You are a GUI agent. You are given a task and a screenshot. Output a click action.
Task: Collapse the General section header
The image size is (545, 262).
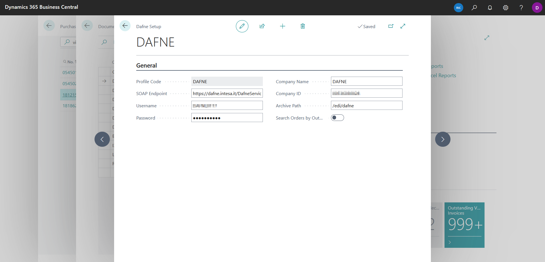tap(146, 66)
